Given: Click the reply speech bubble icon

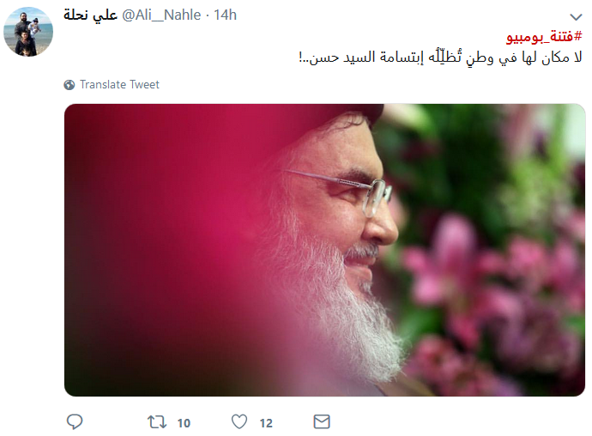Looking at the screenshot, I should (x=75, y=421).
